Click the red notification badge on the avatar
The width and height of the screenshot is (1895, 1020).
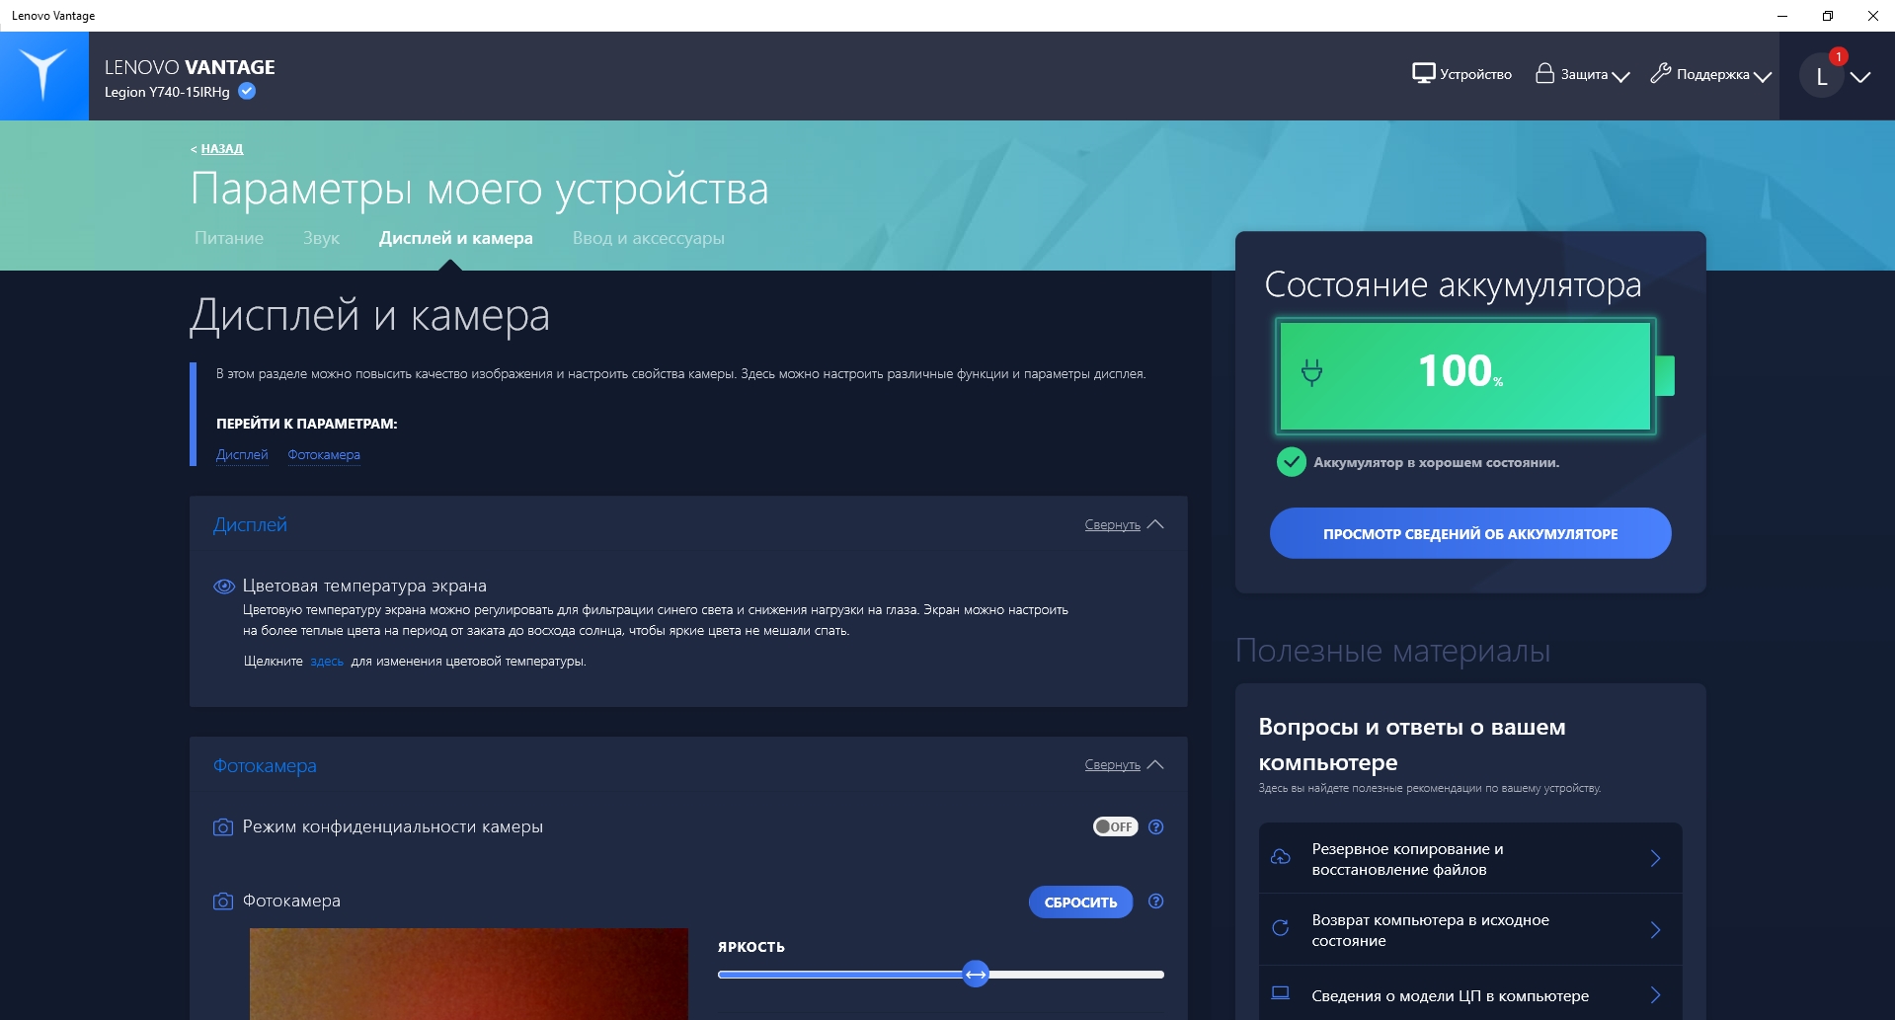coord(1838,56)
